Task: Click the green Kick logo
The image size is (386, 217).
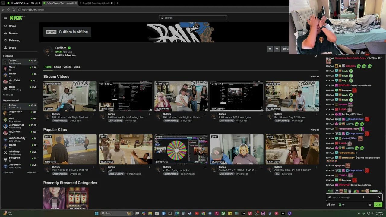Action: [x=16, y=18]
